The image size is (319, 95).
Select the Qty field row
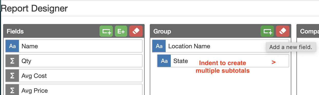tap(74, 61)
